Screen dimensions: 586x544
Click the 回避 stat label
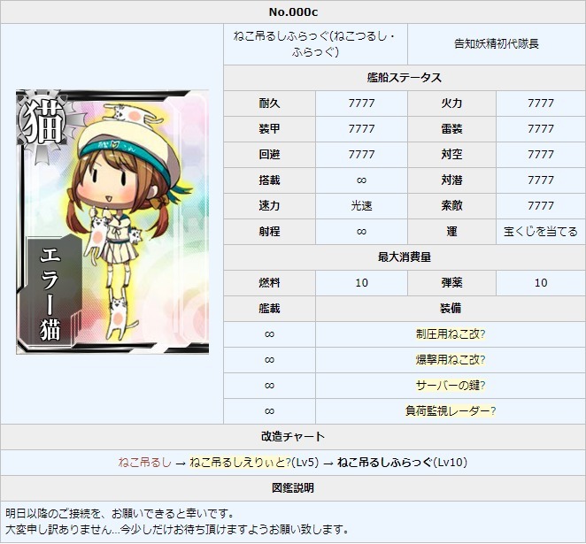pyautogui.click(x=269, y=154)
